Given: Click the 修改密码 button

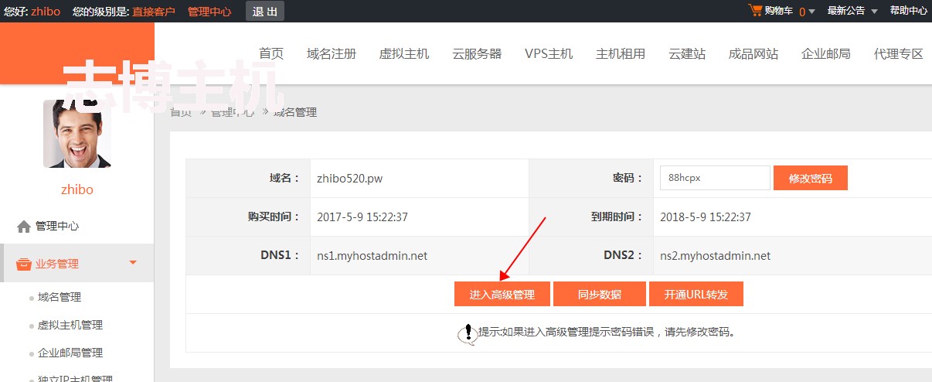Looking at the screenshot, I should click(x=810, y=178).
